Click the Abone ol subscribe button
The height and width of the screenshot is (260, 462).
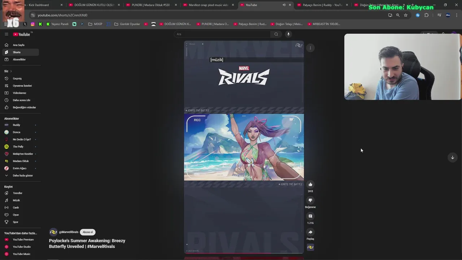tap(88, 232)
